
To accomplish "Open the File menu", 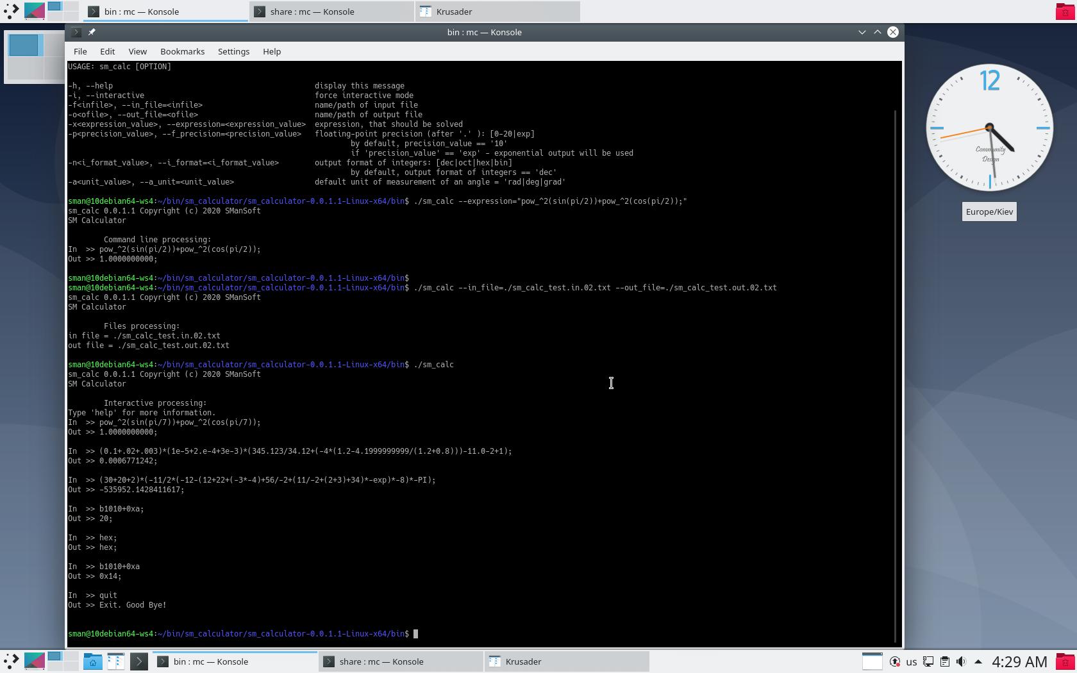I will [80, 51].
